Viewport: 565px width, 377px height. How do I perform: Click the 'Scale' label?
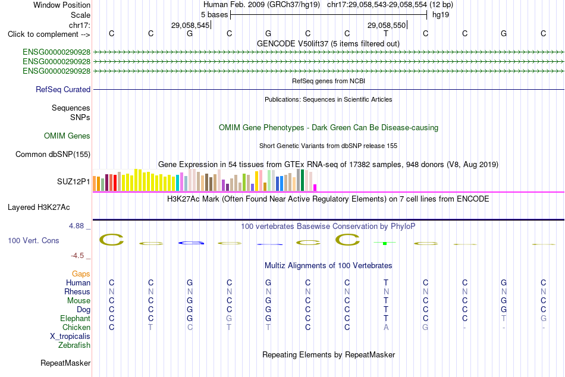point(81,15)
